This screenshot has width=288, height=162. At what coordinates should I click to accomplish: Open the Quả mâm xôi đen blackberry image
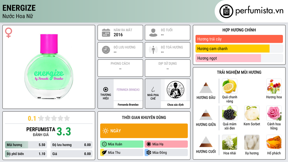tap(229, 113)
